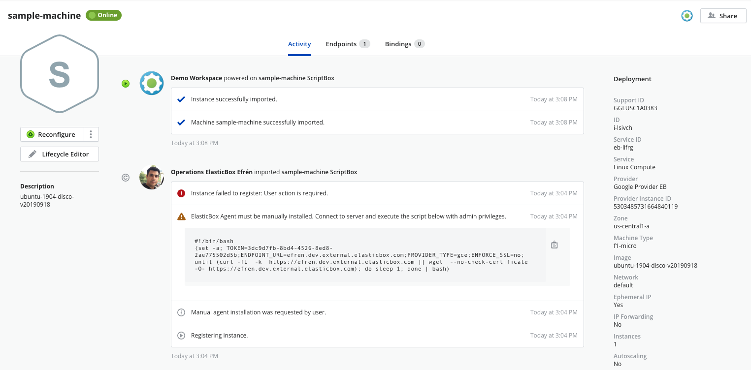Click the info icon for manual agent installation requested
Screen dimensions: 751x370
pyautogui.click(x=181, y=312)
